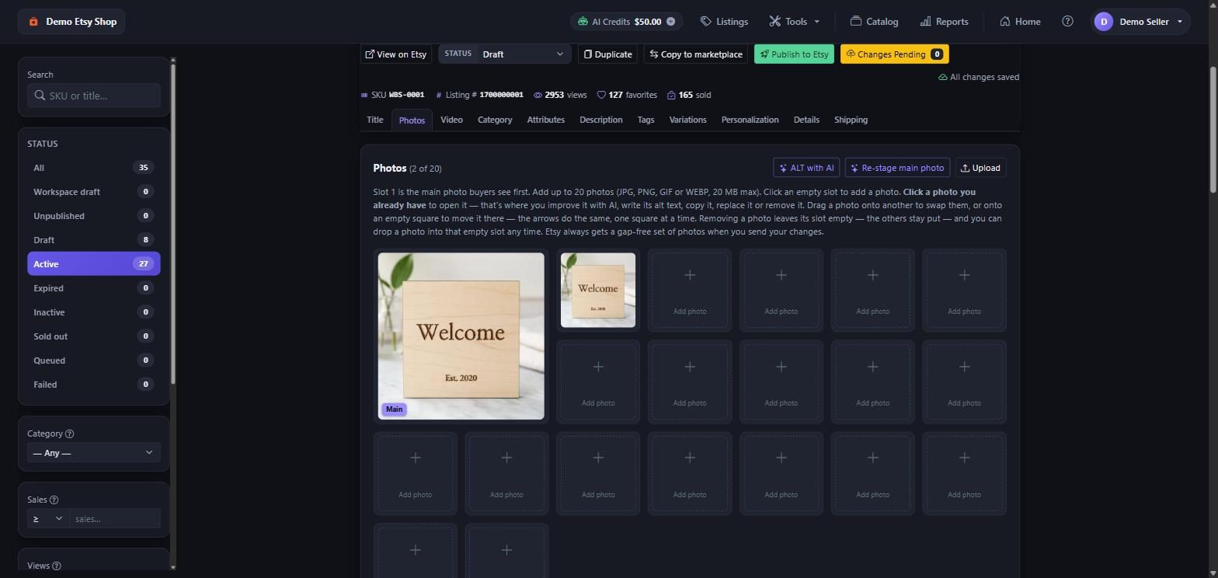The image size is (1218, 578).
Task: Open the Changes Pending list
Action: tap(895, 54)
